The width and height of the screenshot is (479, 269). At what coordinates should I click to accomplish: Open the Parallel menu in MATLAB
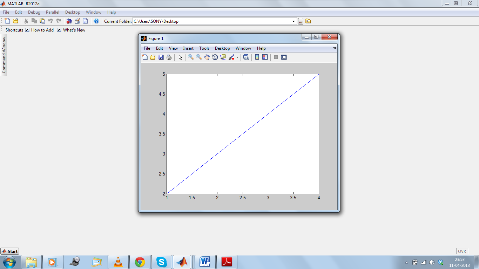(x=53, y=12)
